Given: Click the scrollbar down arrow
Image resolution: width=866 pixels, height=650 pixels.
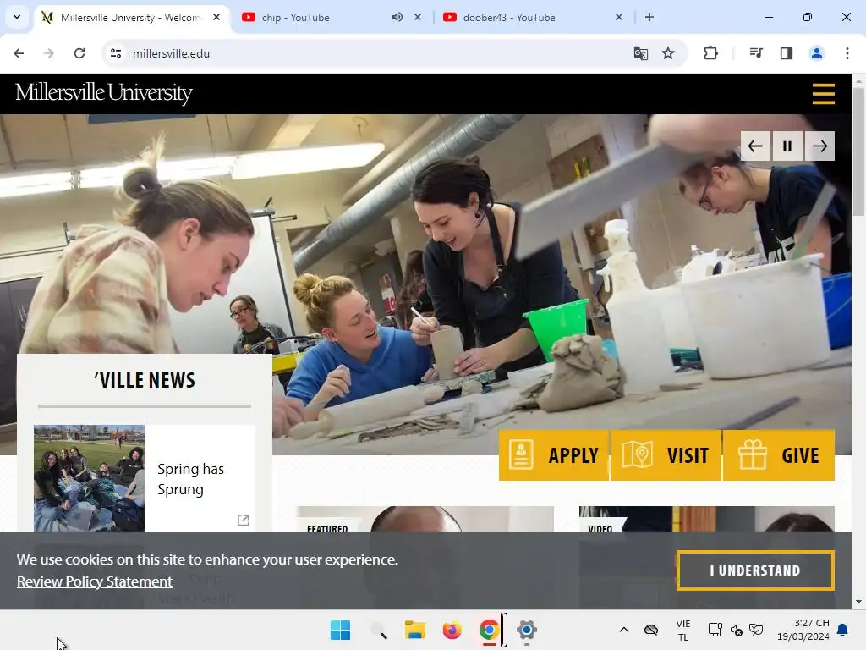Looking at the screenshot, I should (x=858, y=602).
